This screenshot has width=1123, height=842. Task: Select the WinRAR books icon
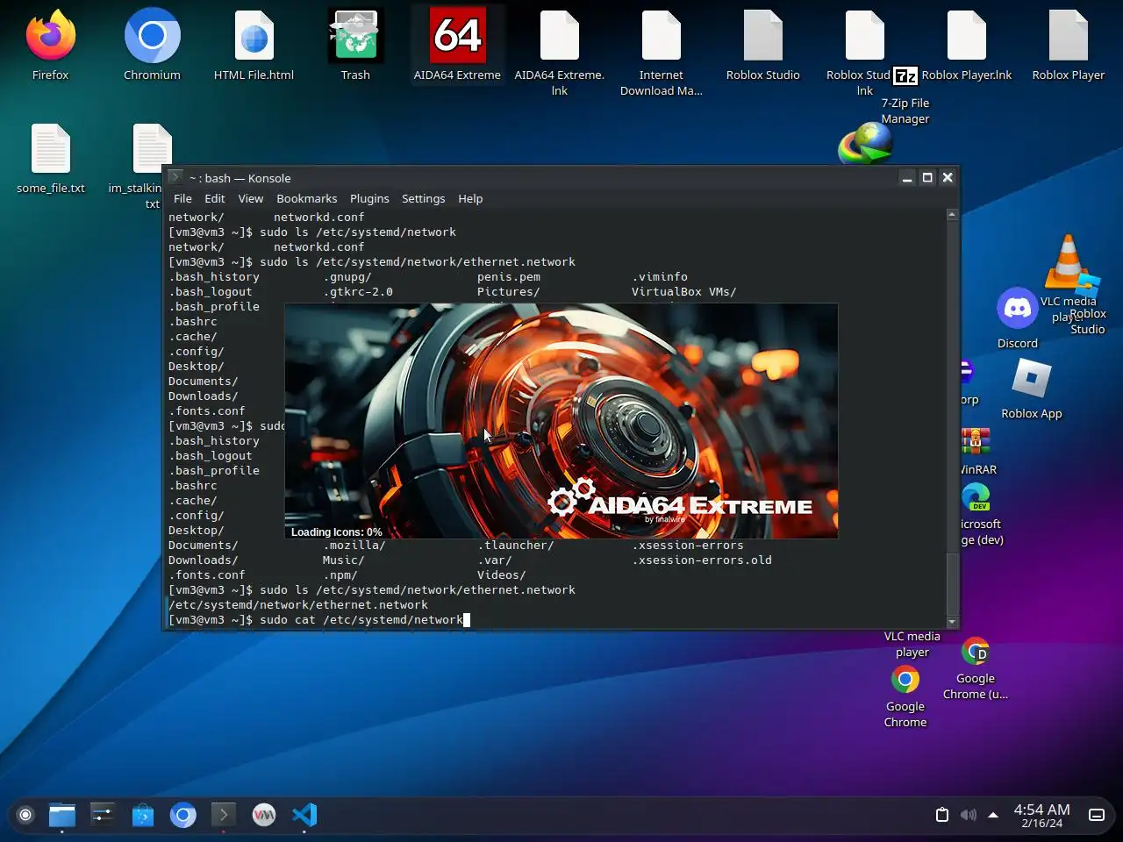point(976,441)
